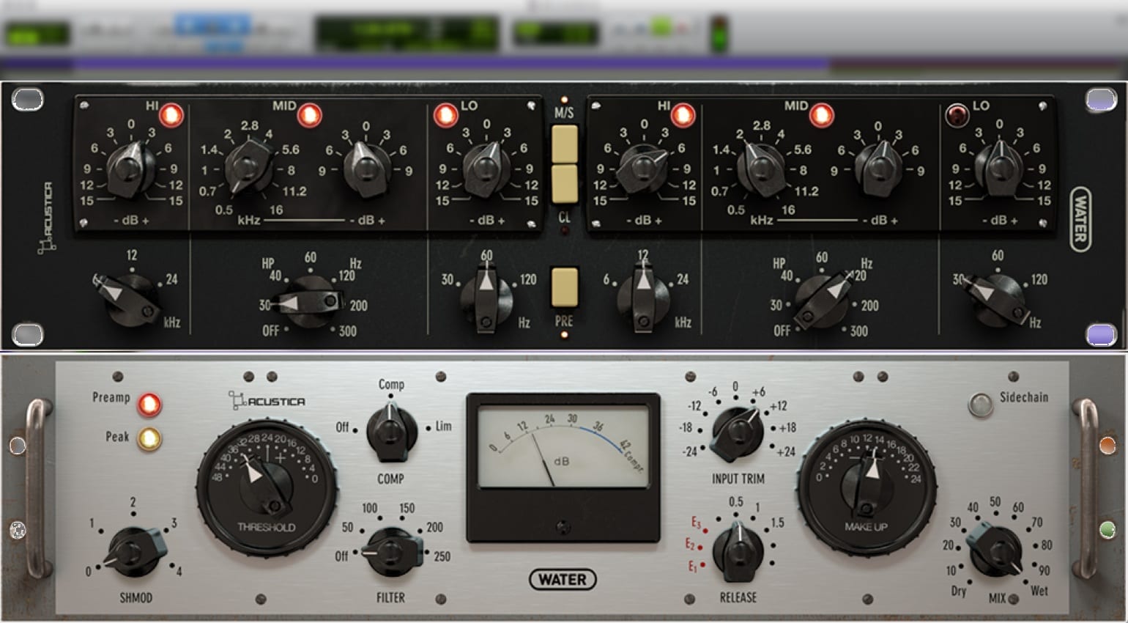Image resolution: width=1128 pixels, height=623 pixels.
Task: Click the left HP filter selector knob
Action: (x=311, y=302)
